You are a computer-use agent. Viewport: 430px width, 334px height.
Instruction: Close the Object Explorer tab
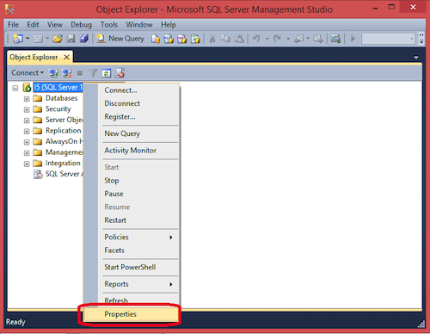pos(66,57)
